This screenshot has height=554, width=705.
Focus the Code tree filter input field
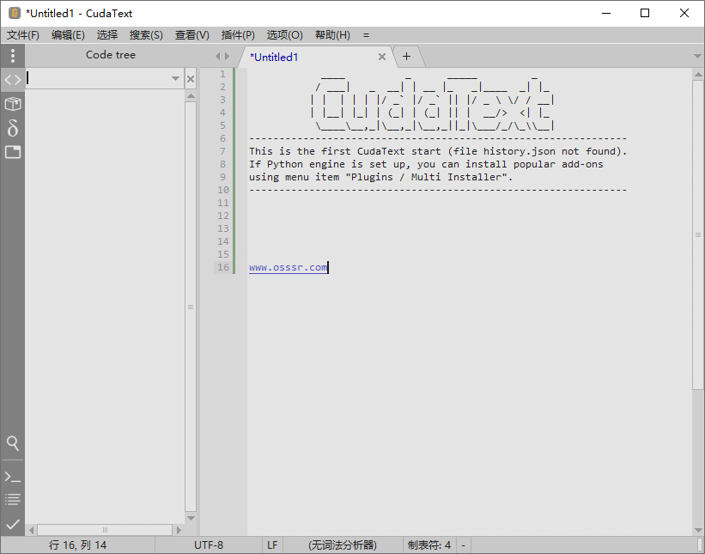[97, 79]
